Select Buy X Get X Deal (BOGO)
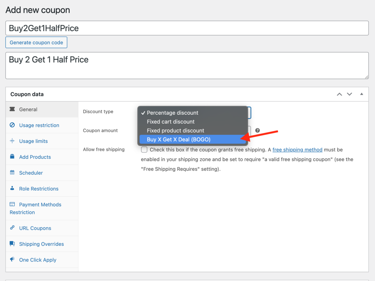The width and height of the screenshot is (375, 281). 193,139
